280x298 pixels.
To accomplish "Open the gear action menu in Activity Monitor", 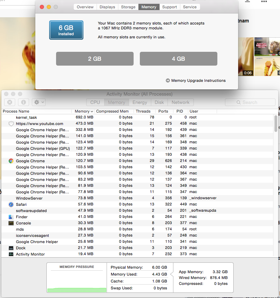I will click(x=39, y=102).
